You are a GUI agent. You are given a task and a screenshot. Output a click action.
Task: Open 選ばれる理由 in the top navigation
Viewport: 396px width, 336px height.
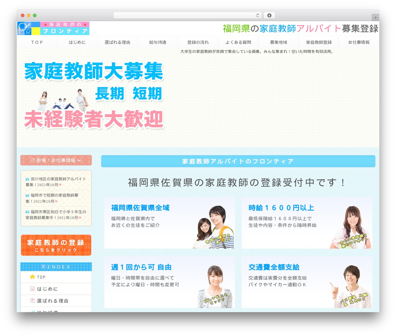click(117, 42)
